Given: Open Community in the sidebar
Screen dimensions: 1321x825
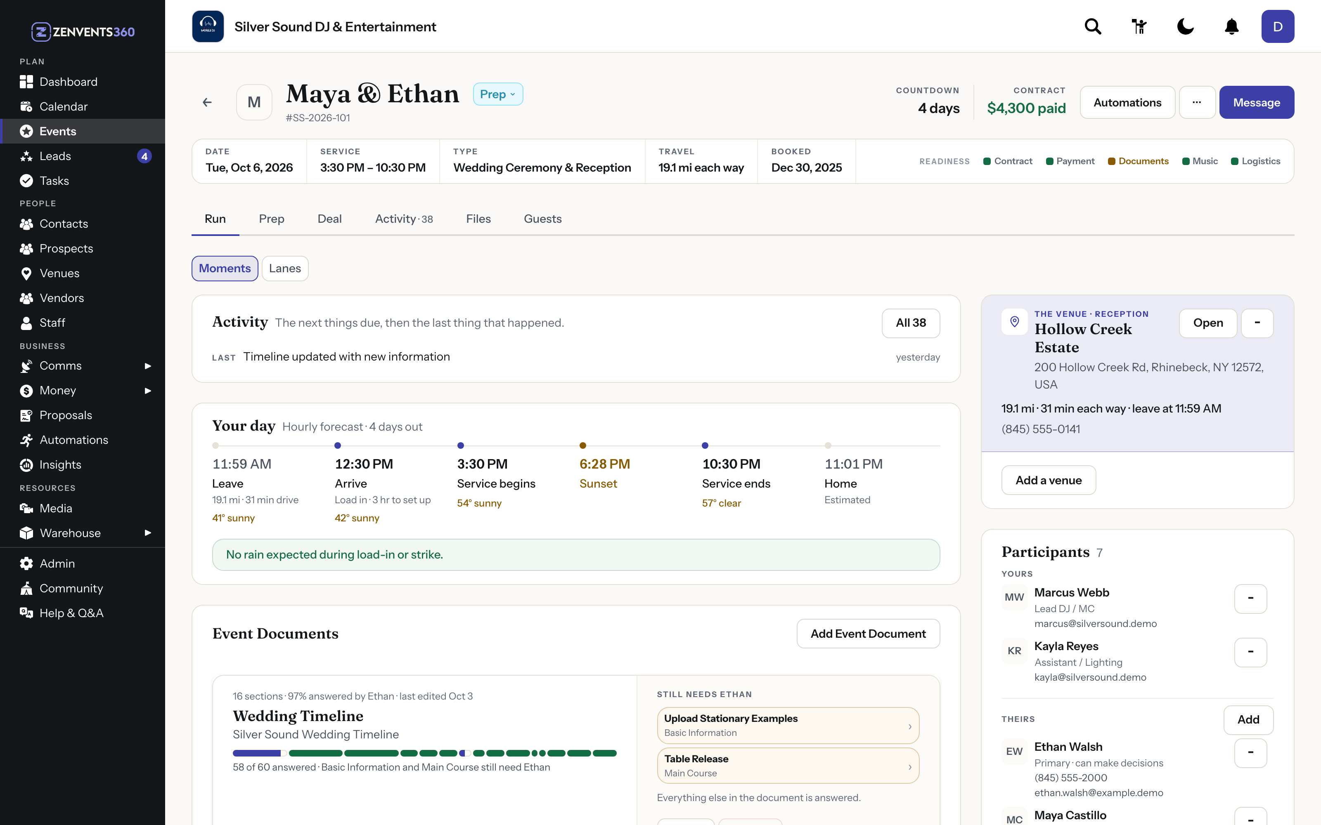Looking at the screenshot, I should pos(83,588).
